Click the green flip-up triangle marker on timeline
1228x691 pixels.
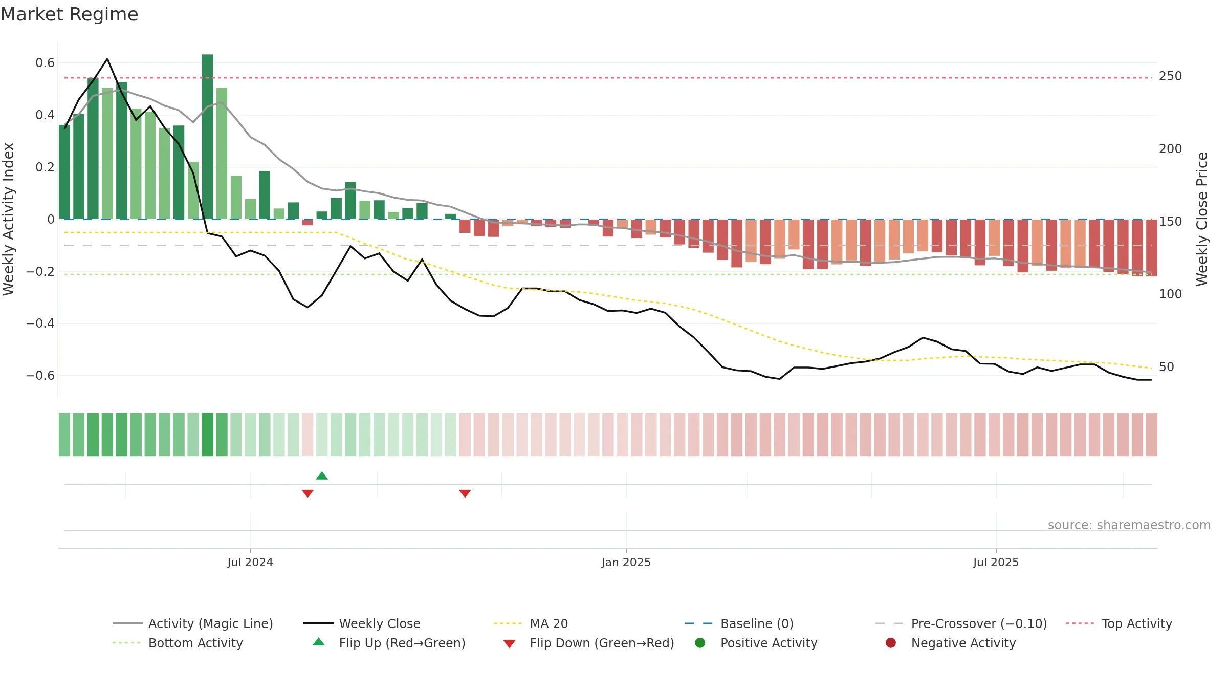(322, 476)
